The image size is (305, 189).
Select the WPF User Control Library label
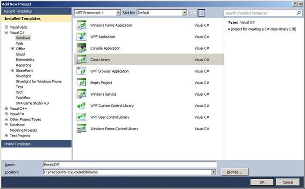click(110, 117)
